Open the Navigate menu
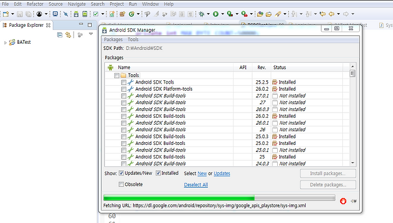This screenshot has width=393, height=223. (77, 4)
